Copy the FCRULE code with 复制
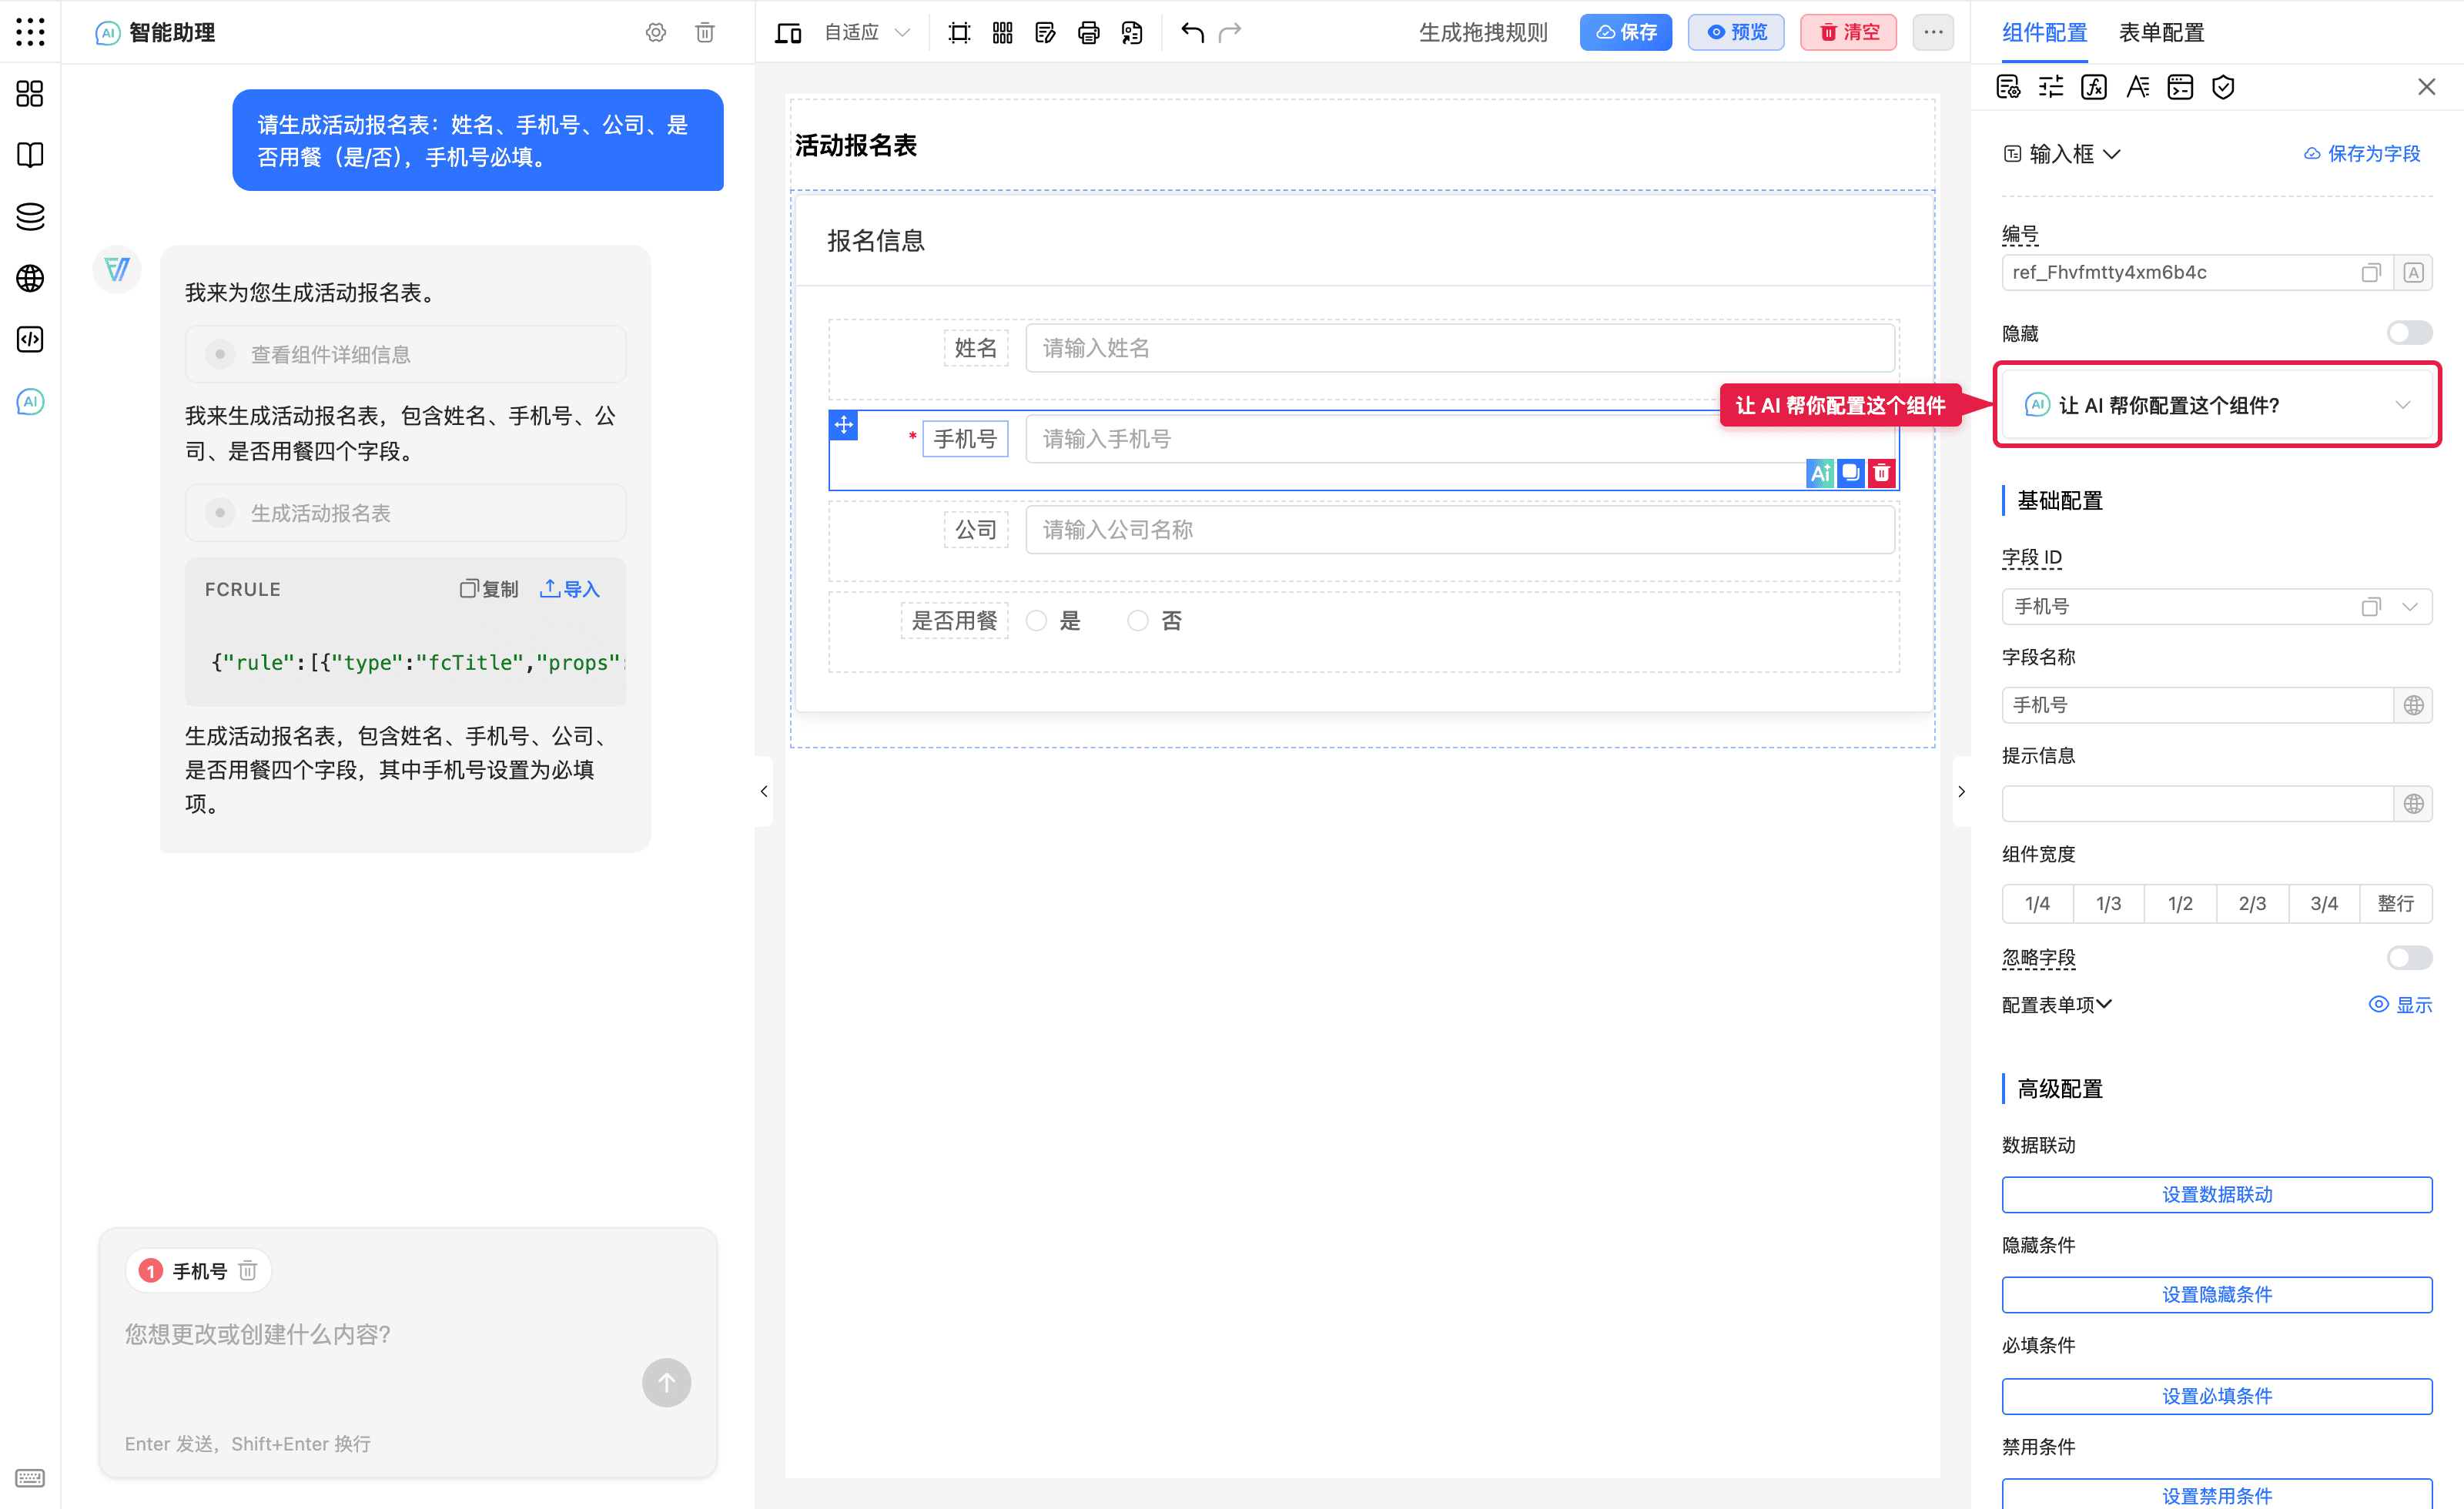The height and width of the screenshot is (1509, 2464). [489, 589]
